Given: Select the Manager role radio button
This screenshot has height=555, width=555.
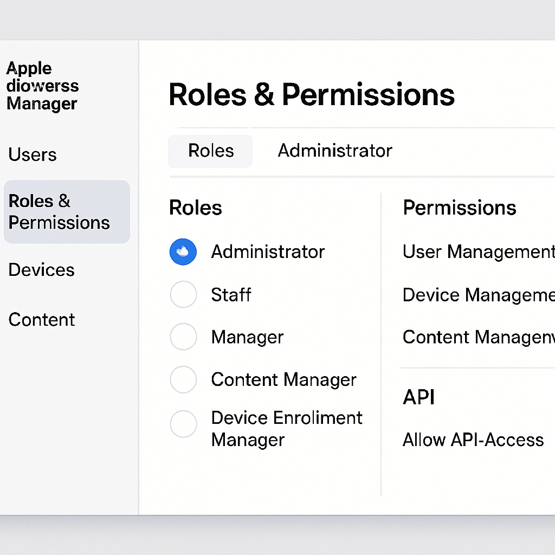Looking at the screenshot, I should [x=183, y=337].
